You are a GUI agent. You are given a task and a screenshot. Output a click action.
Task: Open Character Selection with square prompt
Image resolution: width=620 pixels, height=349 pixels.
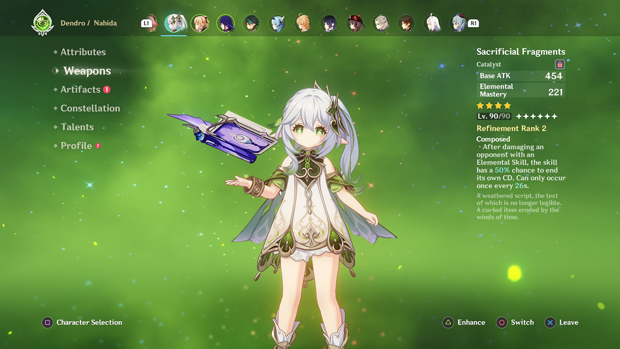[82, 322]
